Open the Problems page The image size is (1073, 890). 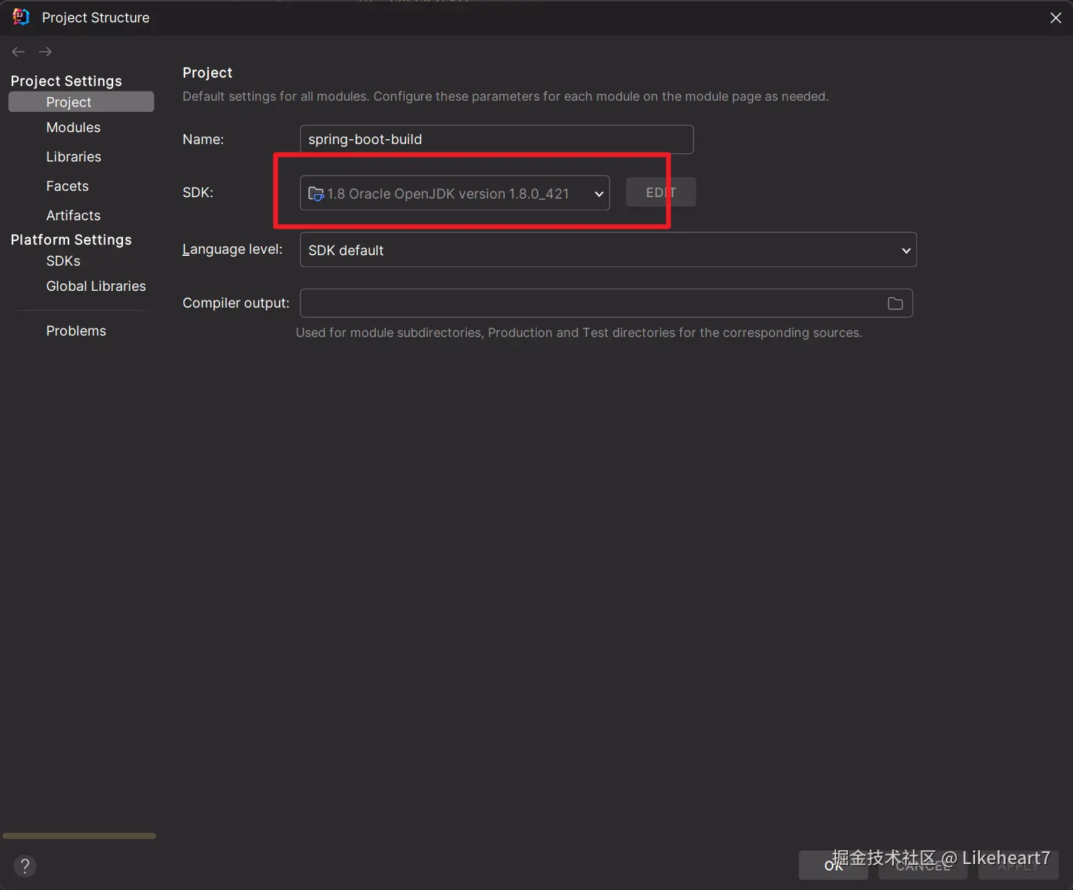click(76, 331)
